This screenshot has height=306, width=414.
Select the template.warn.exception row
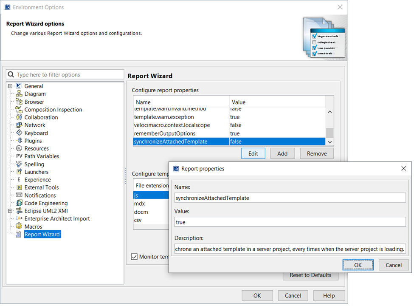(x=229, y=117)
